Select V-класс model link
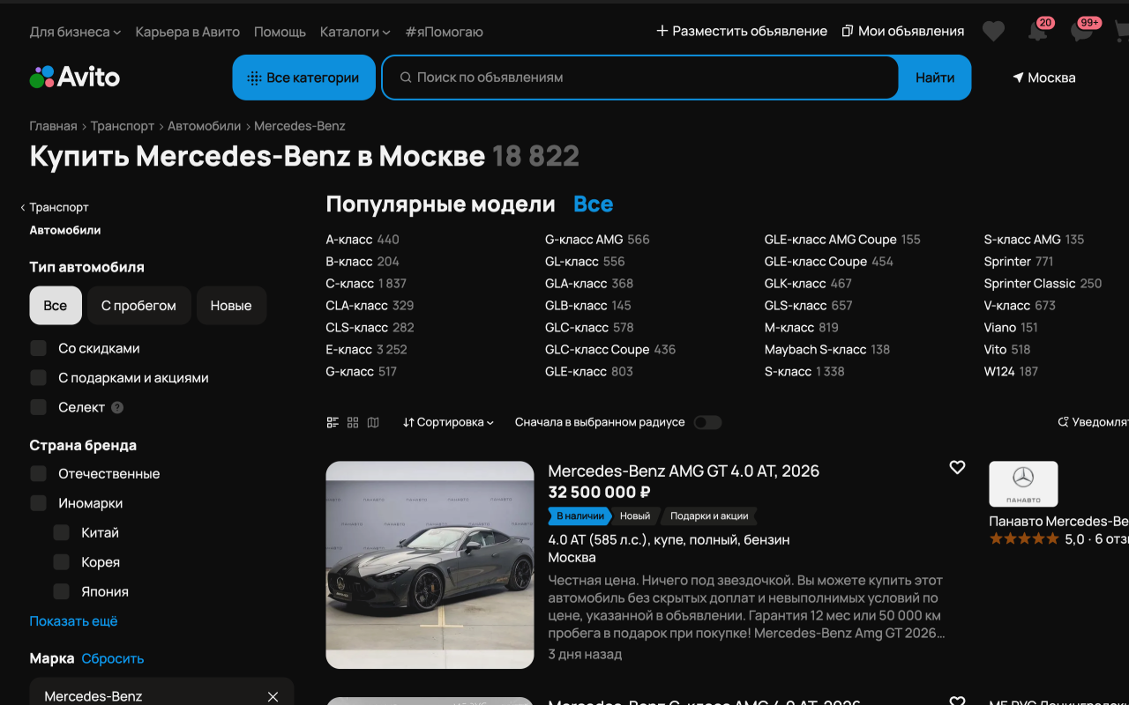This screenshot has width=1129, height=705. (1007, 306)
